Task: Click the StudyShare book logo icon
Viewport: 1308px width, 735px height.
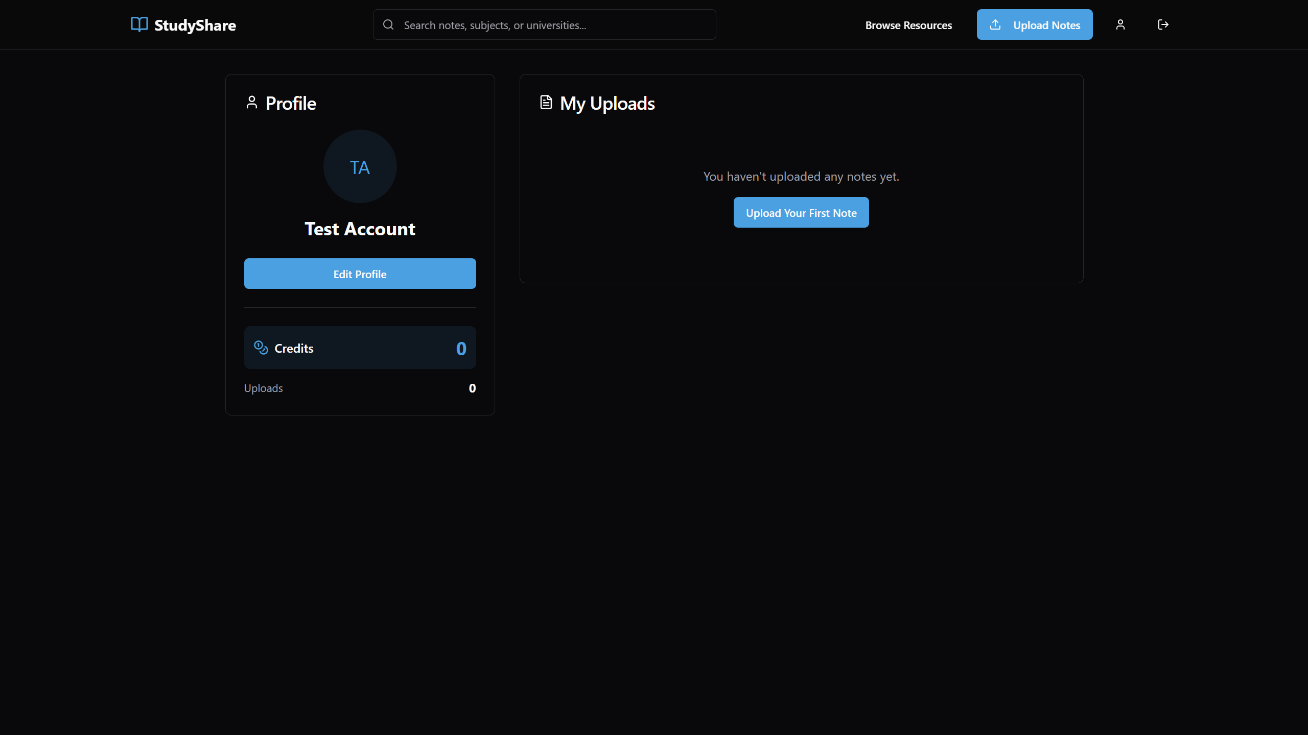Action: (x=139, y=24)
